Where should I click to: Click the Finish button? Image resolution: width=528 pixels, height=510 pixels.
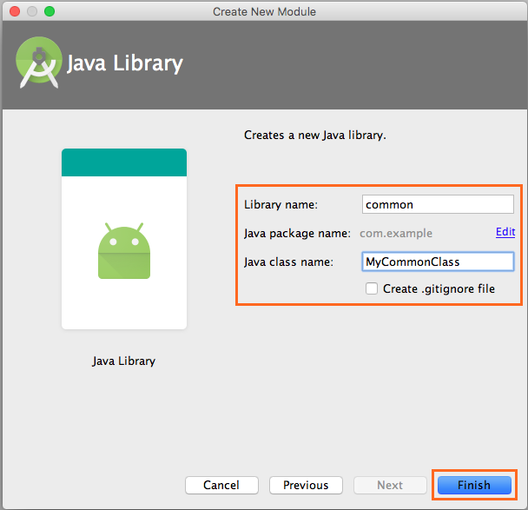(x=474, y=485)
